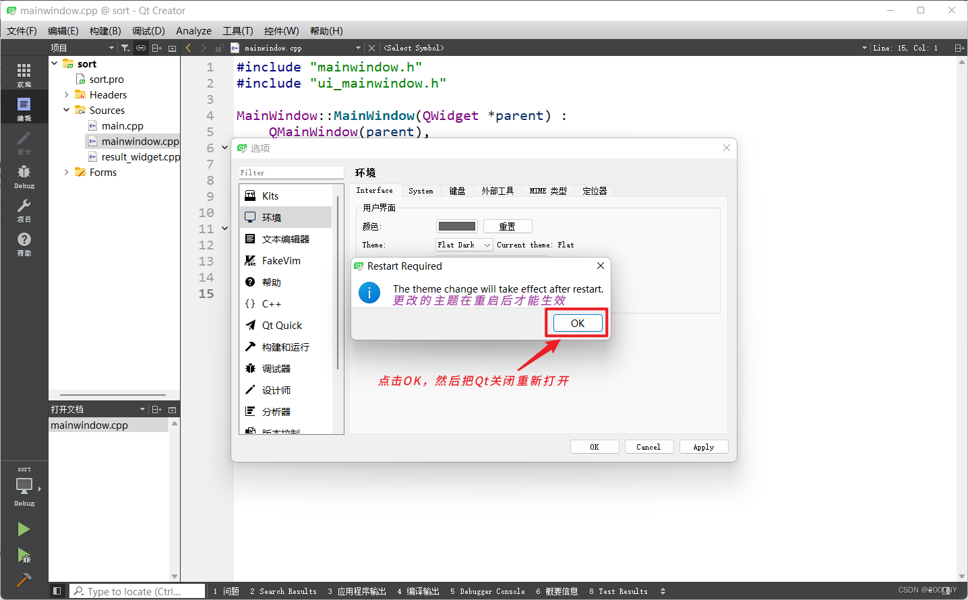Expand the Forms folder
The width and height of the screenshot is (968, 600).
point(66,172)
